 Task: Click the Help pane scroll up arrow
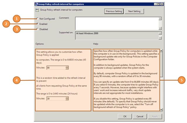161,51
